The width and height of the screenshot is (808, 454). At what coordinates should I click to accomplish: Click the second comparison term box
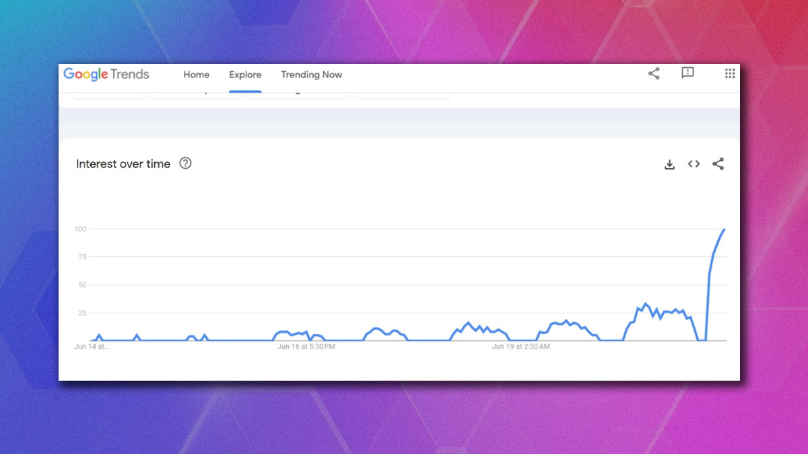click(195, 92)
